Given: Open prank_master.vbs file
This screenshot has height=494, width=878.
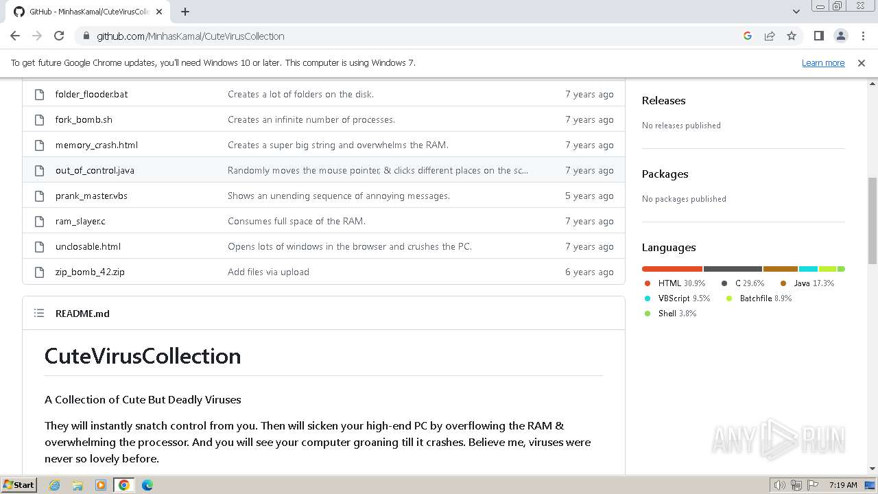Looking at the screenshot, I should click(91, 196).
